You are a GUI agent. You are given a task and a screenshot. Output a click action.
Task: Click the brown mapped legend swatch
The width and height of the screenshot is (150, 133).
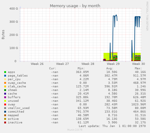[x=5, y=115]
